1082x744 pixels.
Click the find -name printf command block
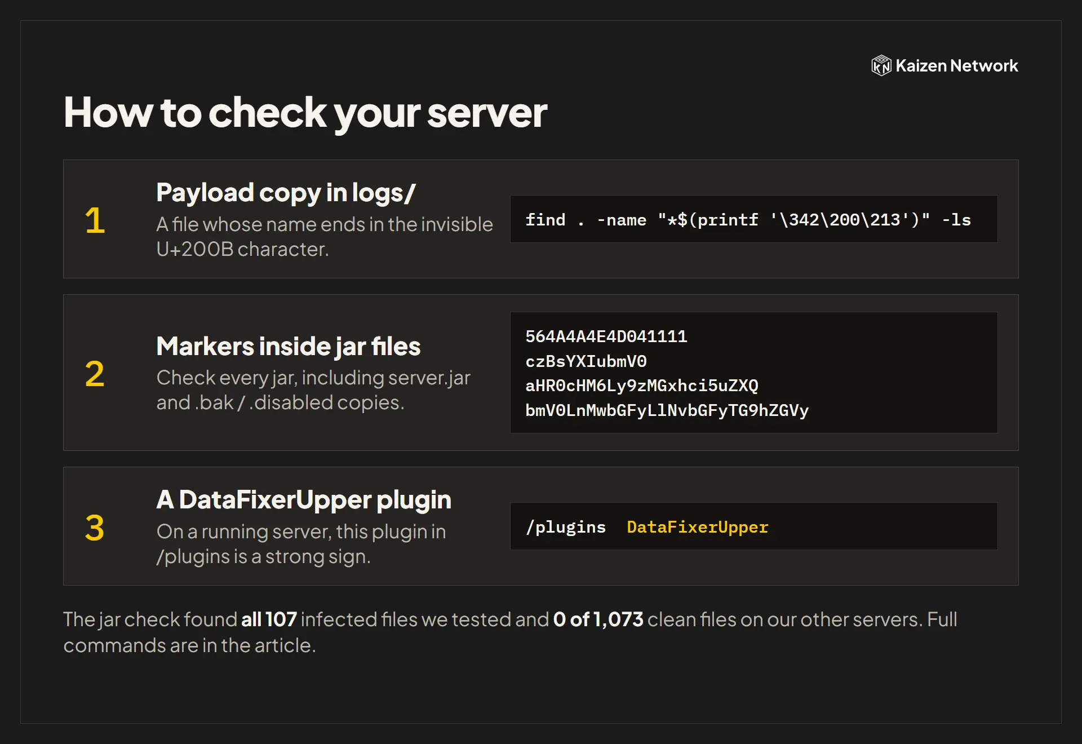pyautogui.click(x=753, y=219)
